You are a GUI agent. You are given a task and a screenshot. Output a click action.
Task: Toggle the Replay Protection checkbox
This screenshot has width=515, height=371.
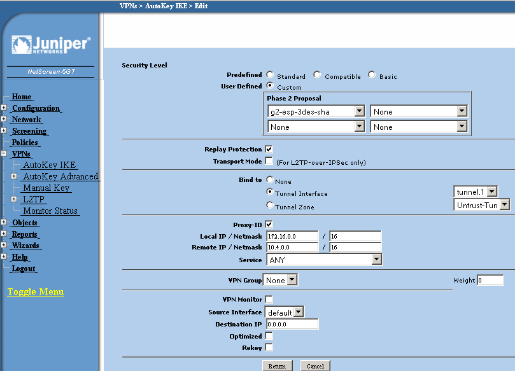tap(269, 149)
